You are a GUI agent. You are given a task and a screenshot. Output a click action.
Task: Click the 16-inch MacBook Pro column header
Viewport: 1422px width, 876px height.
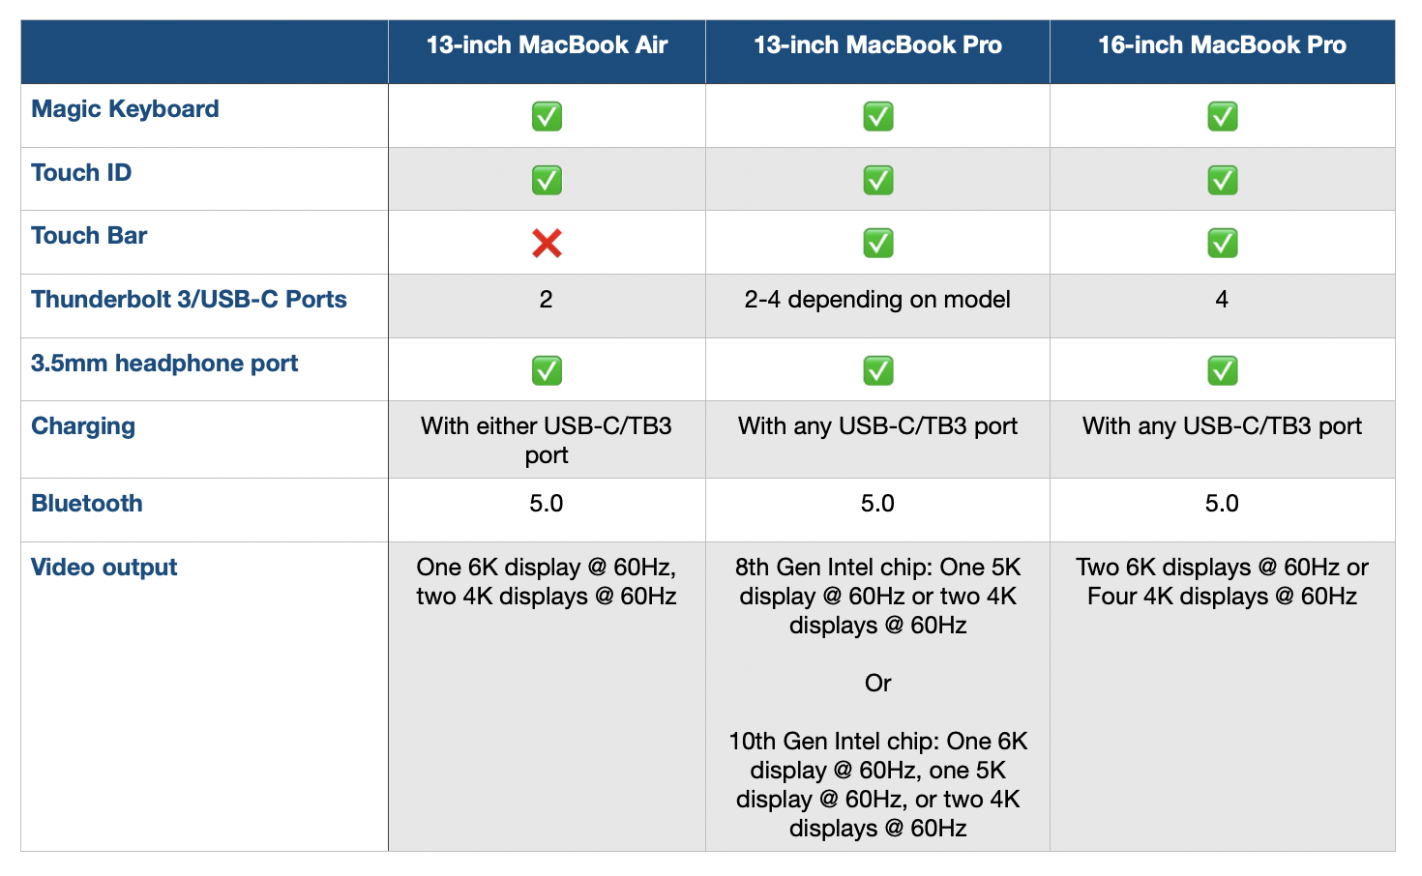click(1222, 45)
